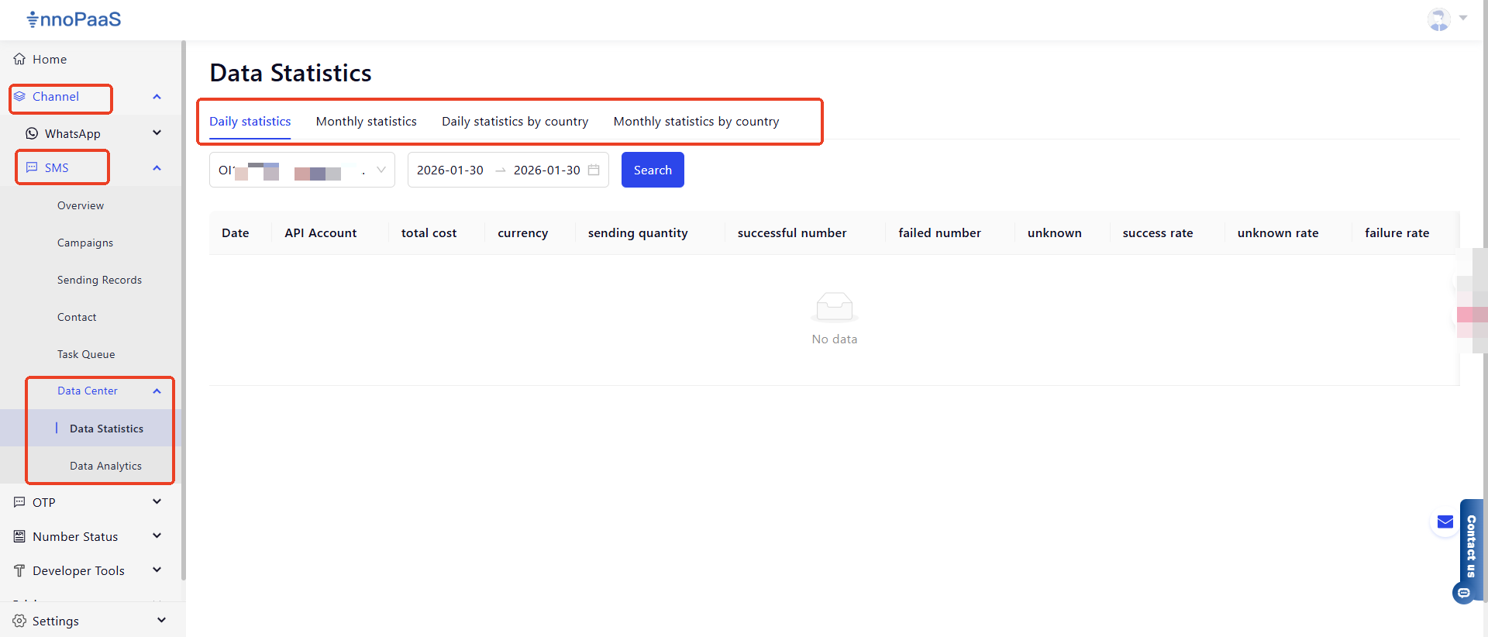Click the Settings gear icon
Screen dimensions: 1488x637
pos(19,621)
